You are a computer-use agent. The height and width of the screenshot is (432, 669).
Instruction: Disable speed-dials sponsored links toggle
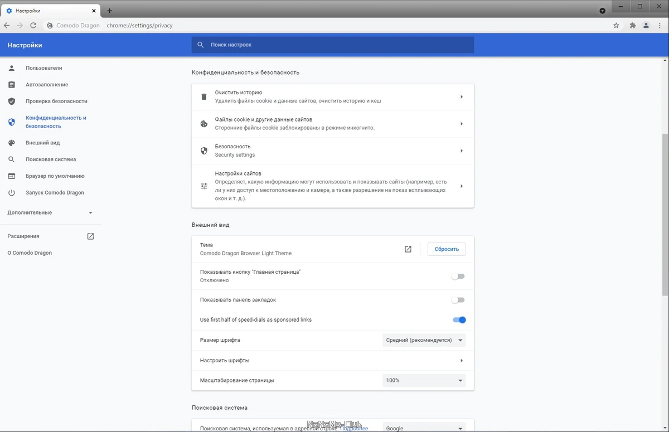point(459,320)
